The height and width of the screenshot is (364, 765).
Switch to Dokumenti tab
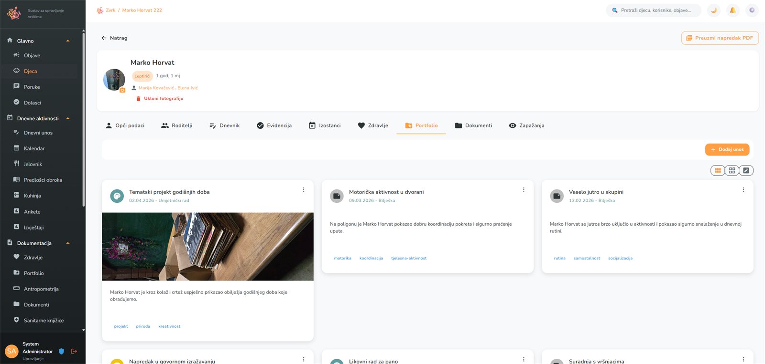coord(473,125)
